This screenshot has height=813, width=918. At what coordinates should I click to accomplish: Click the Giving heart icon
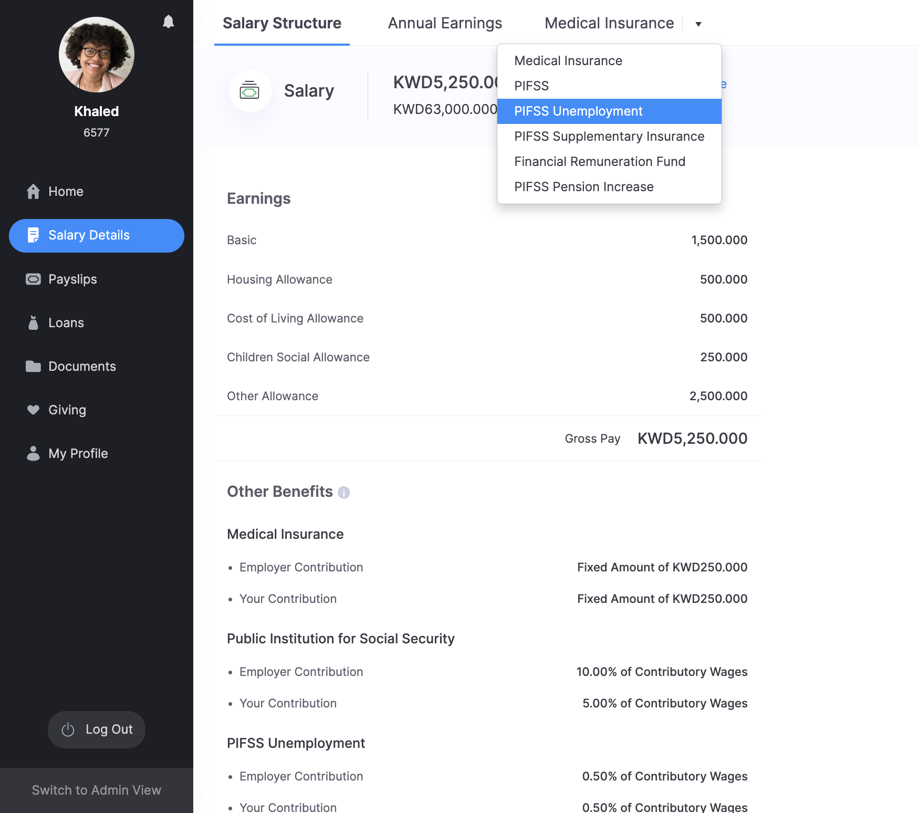click(33, 410)
